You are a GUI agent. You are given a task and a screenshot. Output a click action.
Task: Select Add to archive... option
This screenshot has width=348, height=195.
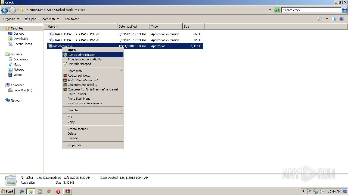pos(93,76)
